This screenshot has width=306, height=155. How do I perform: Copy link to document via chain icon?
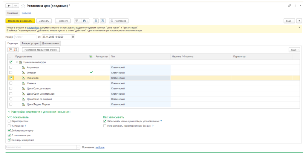290,6
